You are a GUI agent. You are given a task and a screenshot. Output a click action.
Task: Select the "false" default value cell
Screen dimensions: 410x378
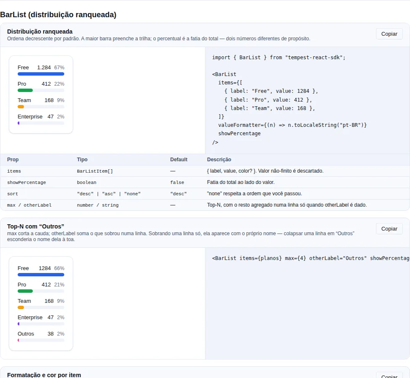pos(177,182)
